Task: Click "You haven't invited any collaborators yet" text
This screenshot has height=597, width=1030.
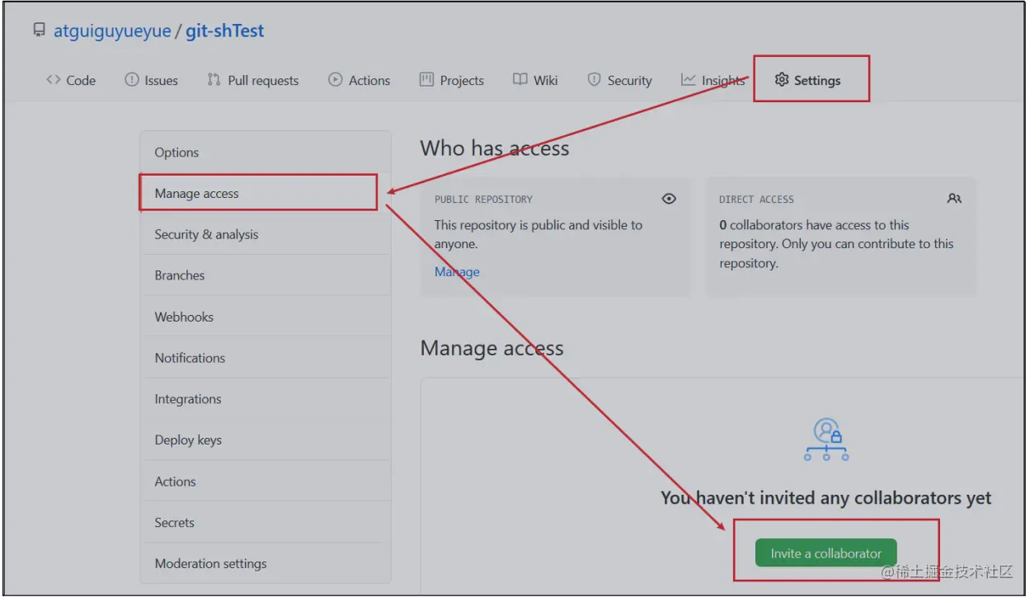Action: pos(826,498)
